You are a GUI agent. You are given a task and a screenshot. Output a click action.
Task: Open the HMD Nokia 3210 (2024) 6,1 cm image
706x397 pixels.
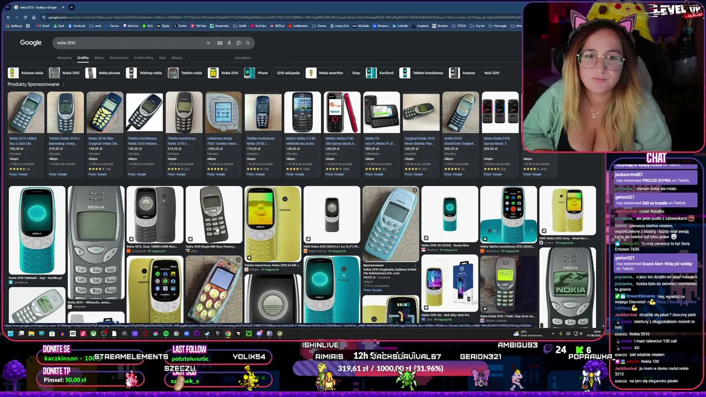tap(332, 214)
